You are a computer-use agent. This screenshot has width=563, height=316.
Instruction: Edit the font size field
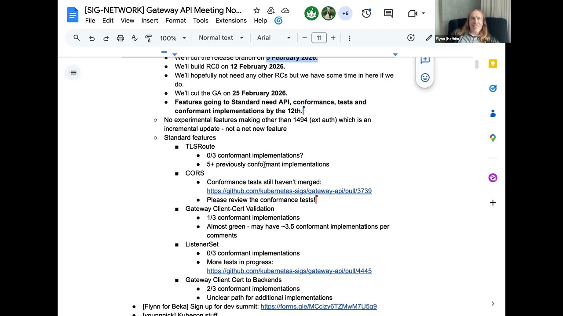319,38
